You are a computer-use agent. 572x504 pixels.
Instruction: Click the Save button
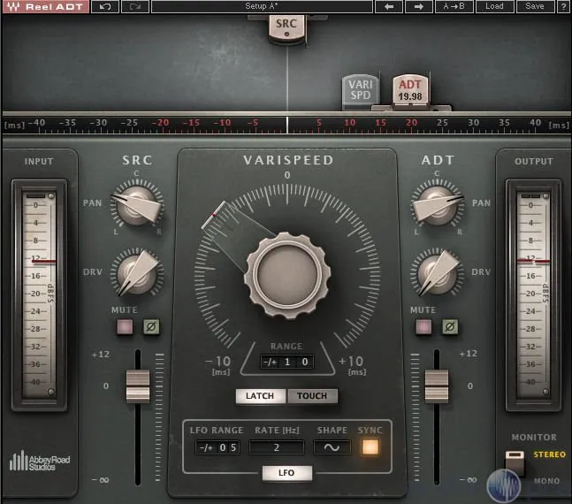tap(535, 6)
